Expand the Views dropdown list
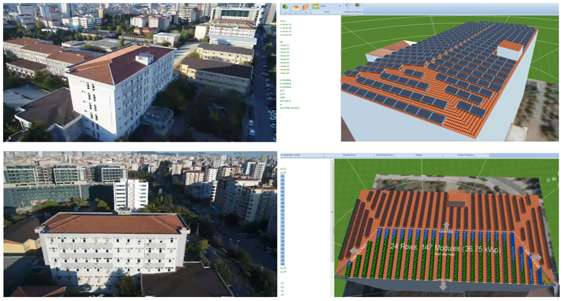563x301 pixels. pyautogui.click(x=339, y=6)
